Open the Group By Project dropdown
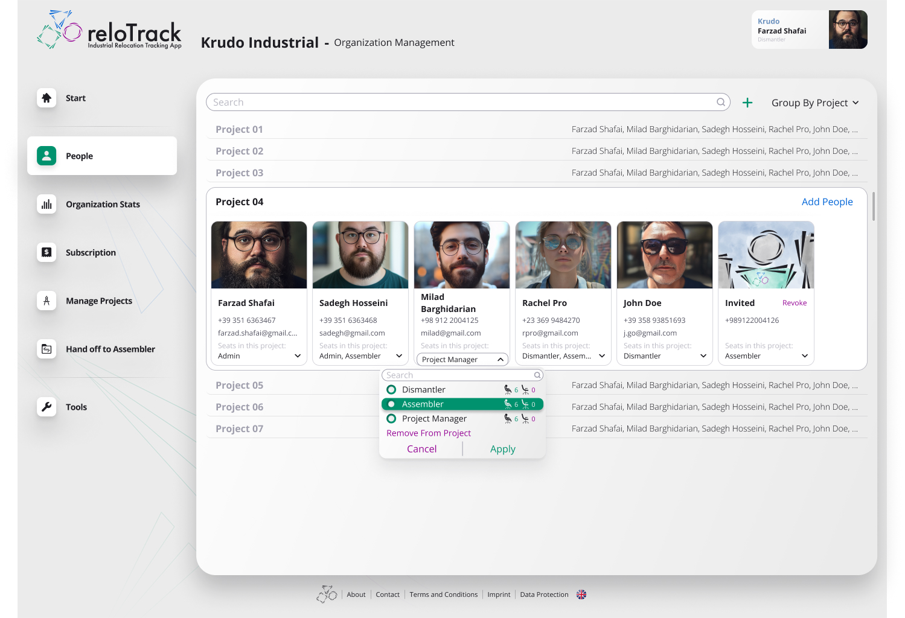The height and width of the screenshot is (618, 905). tap(814, 103)
